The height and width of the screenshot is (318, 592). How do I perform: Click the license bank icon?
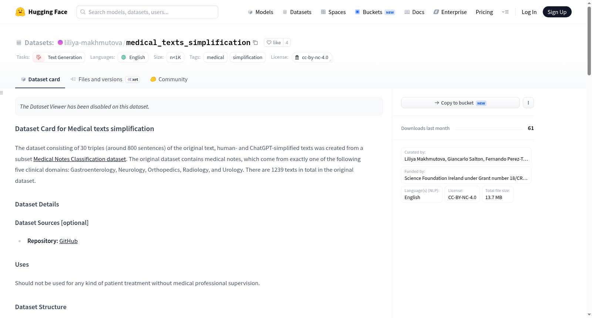297,57
